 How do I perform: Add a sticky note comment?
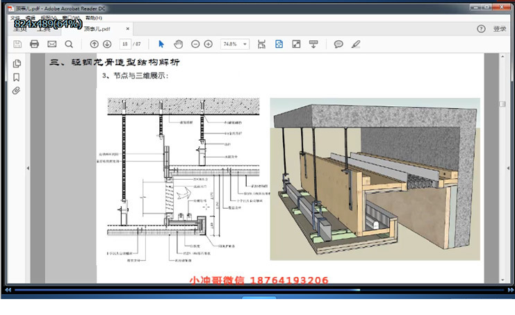[x=338, y=44]
